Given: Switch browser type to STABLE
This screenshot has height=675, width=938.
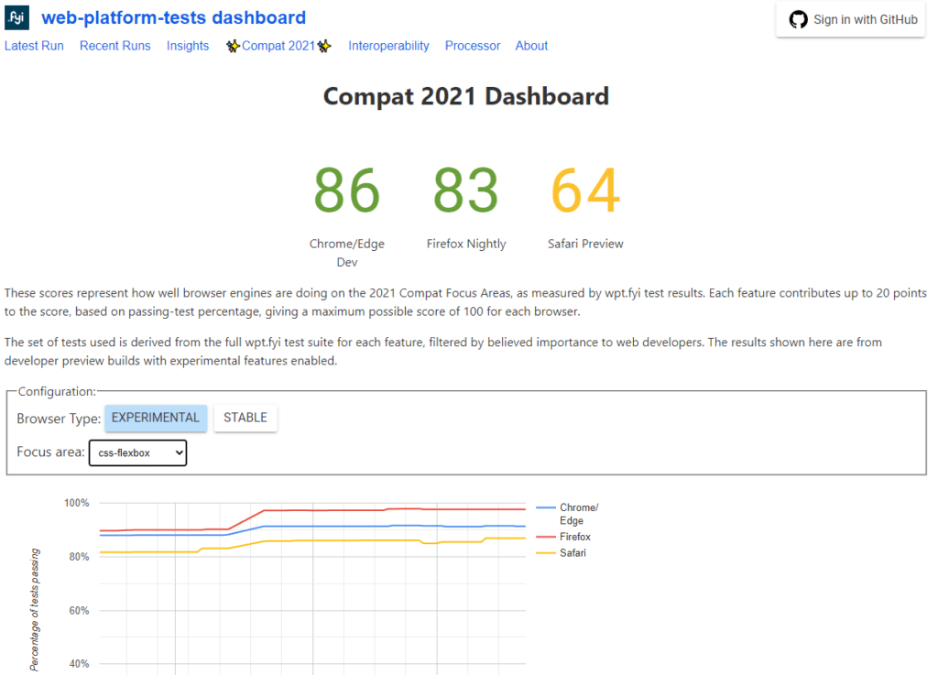Looking at the screenshot, I should point(245,418).
